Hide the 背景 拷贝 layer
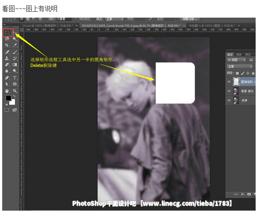Image resolution: width=257 pixels, height=212 pixels. tap(229, 91)
